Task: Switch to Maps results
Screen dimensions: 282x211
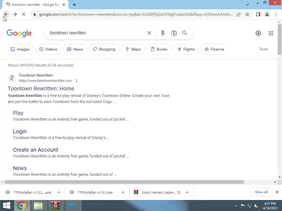Action: (133, 49)
